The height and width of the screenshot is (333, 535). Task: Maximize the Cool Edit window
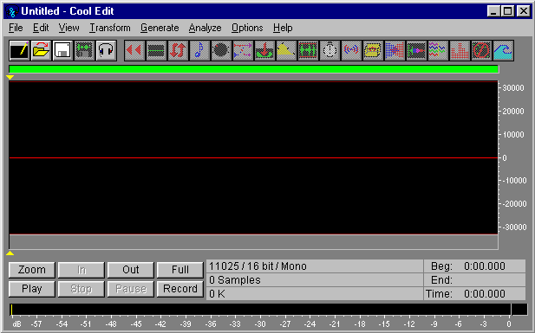point(508,11)
